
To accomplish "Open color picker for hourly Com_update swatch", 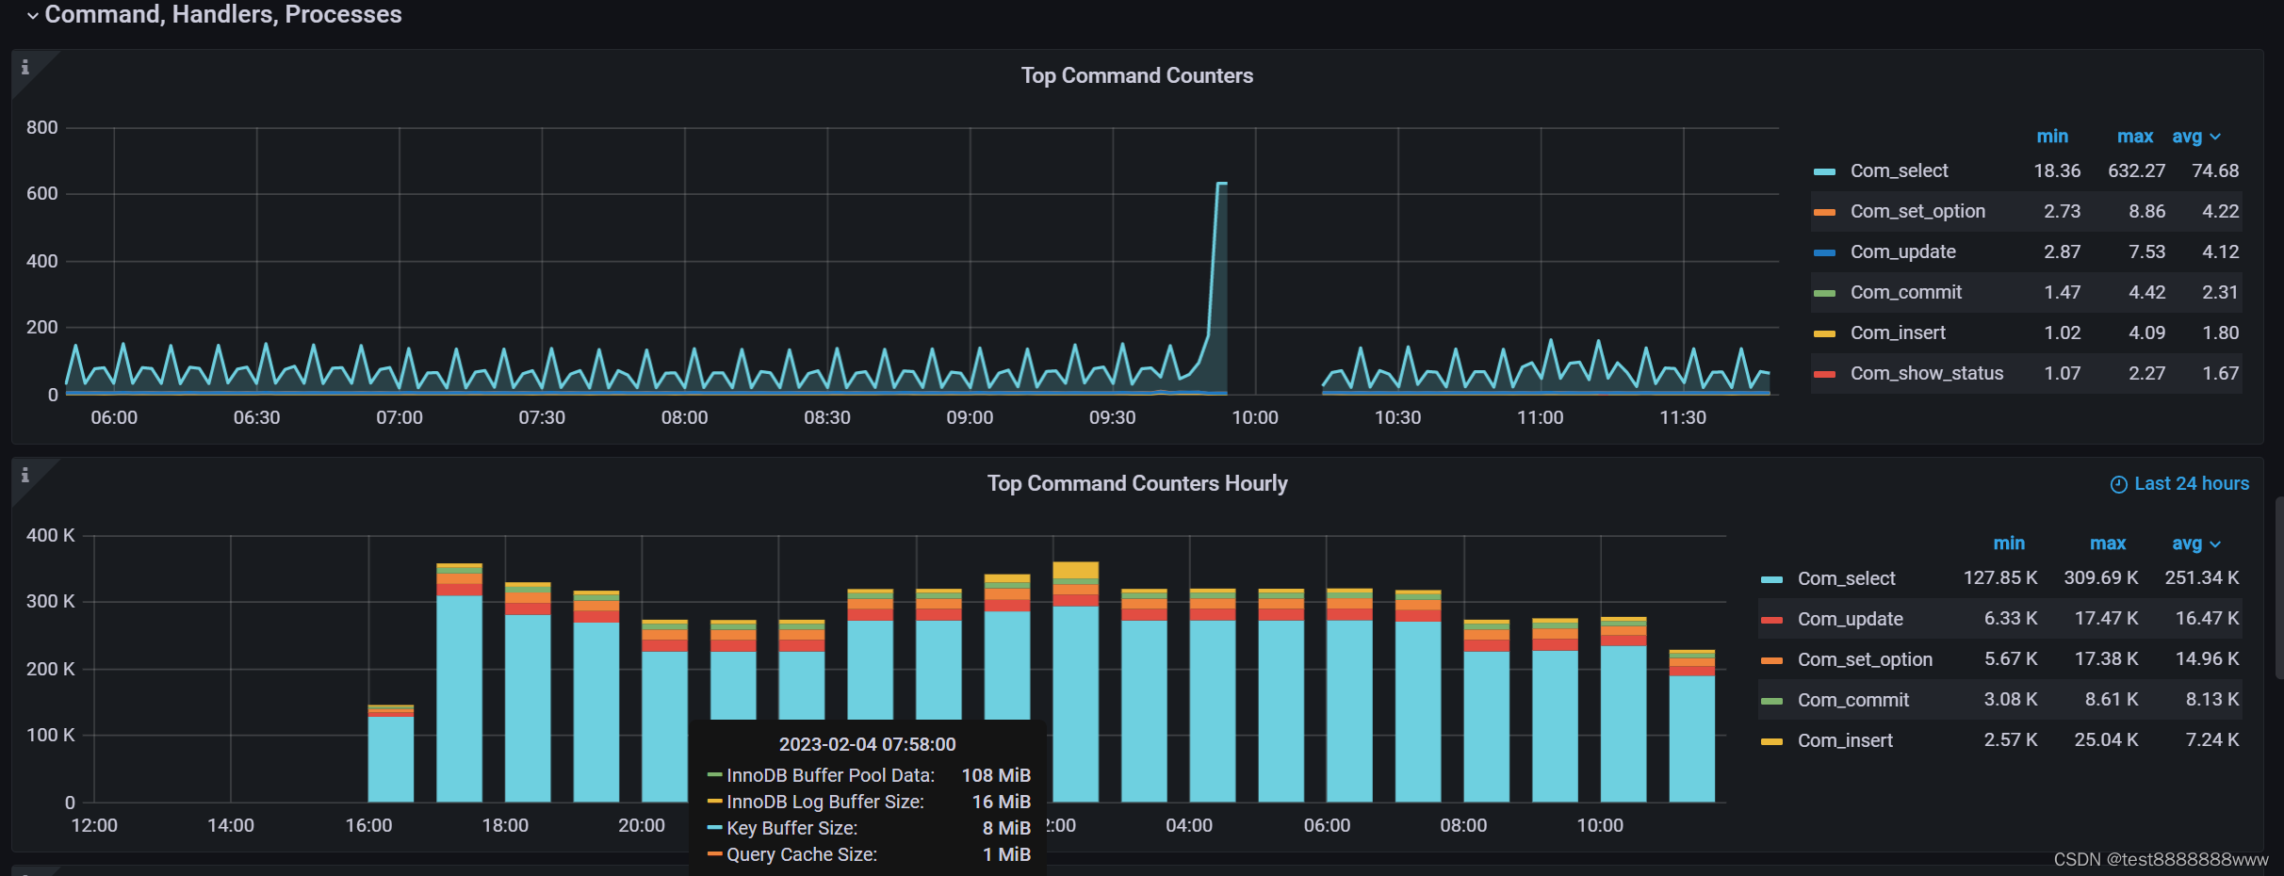I will tap(1771, 620).
